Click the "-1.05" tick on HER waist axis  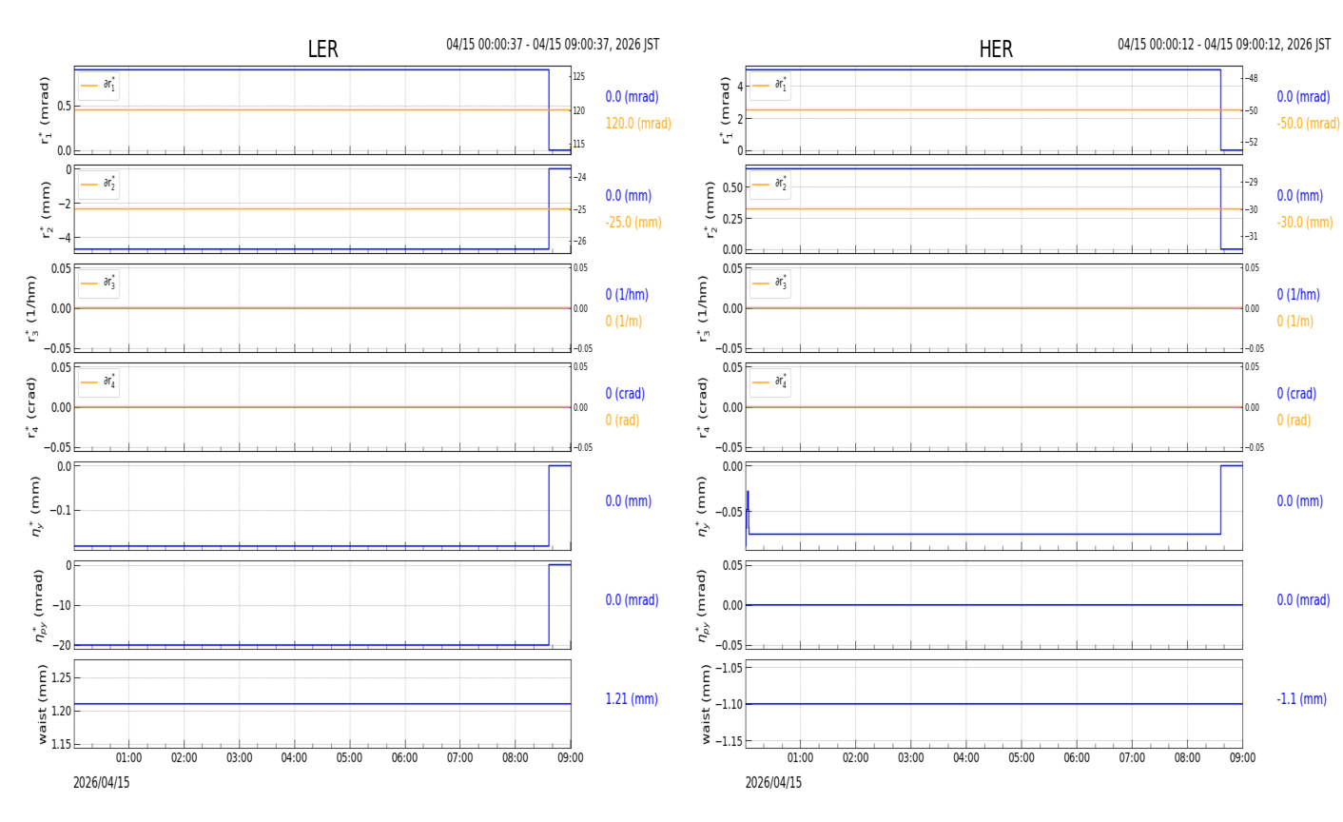point(728,668)
